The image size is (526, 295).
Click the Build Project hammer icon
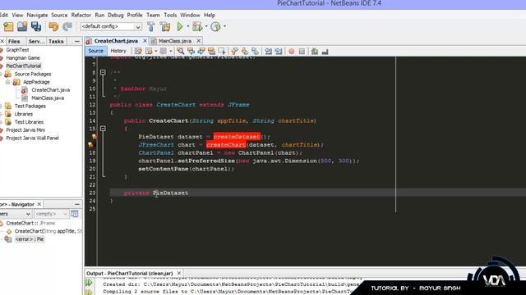pyautogui.click(x=151, y=26)
